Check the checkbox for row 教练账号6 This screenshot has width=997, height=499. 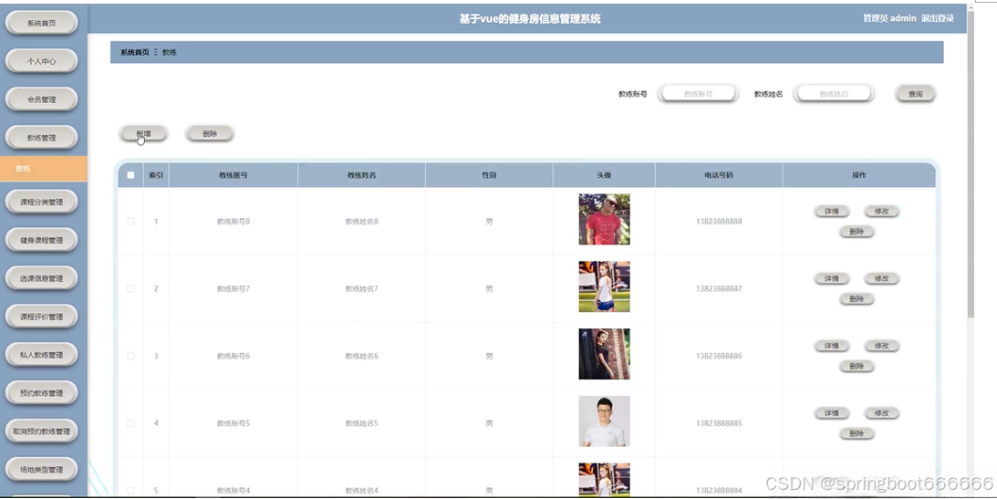point(131,356)
